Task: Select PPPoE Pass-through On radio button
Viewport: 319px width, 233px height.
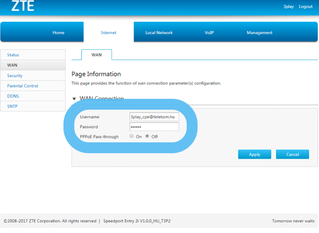Action: click(132, 136)
